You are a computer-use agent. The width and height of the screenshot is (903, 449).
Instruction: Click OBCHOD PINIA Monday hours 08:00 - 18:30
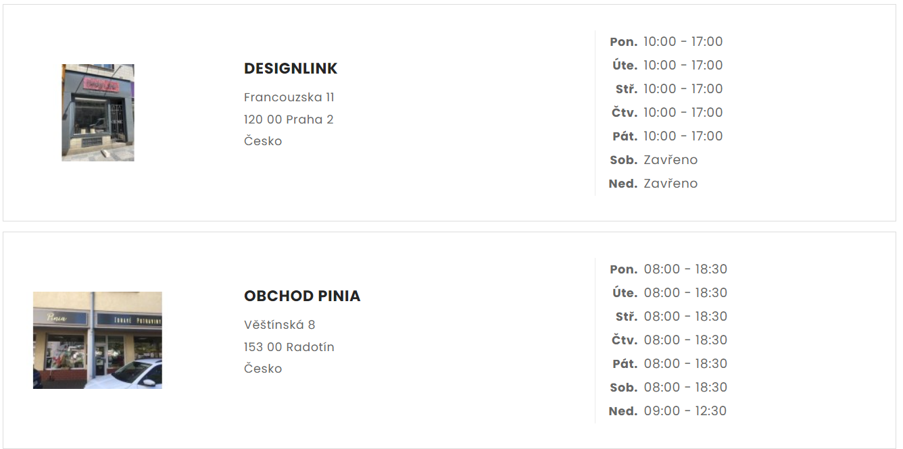(685, 269)
